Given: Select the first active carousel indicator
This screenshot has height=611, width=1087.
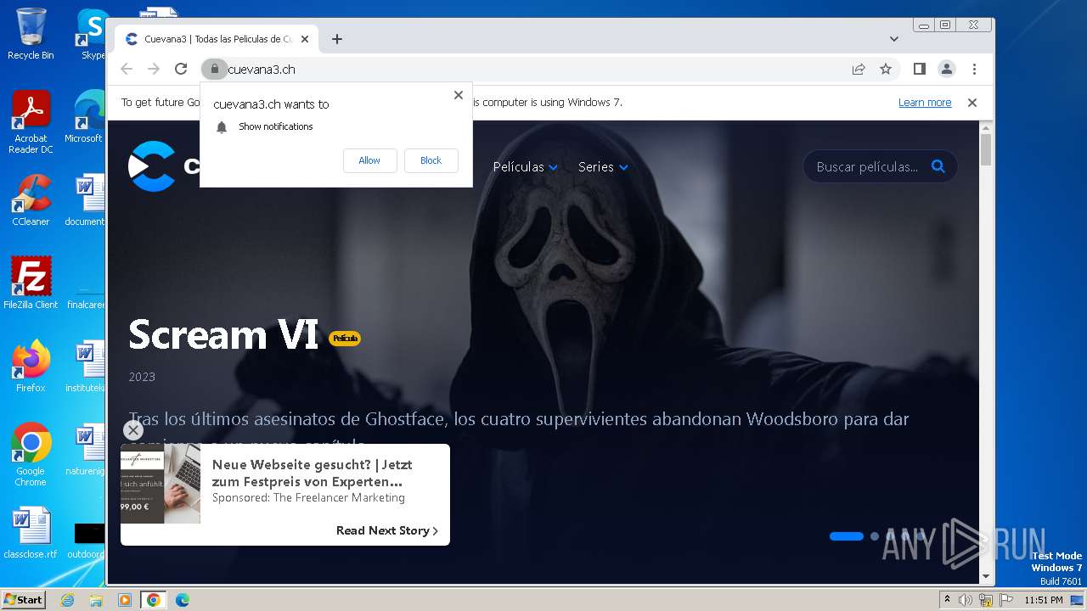Looking at the screenshot, I should (x=846, y=536).
